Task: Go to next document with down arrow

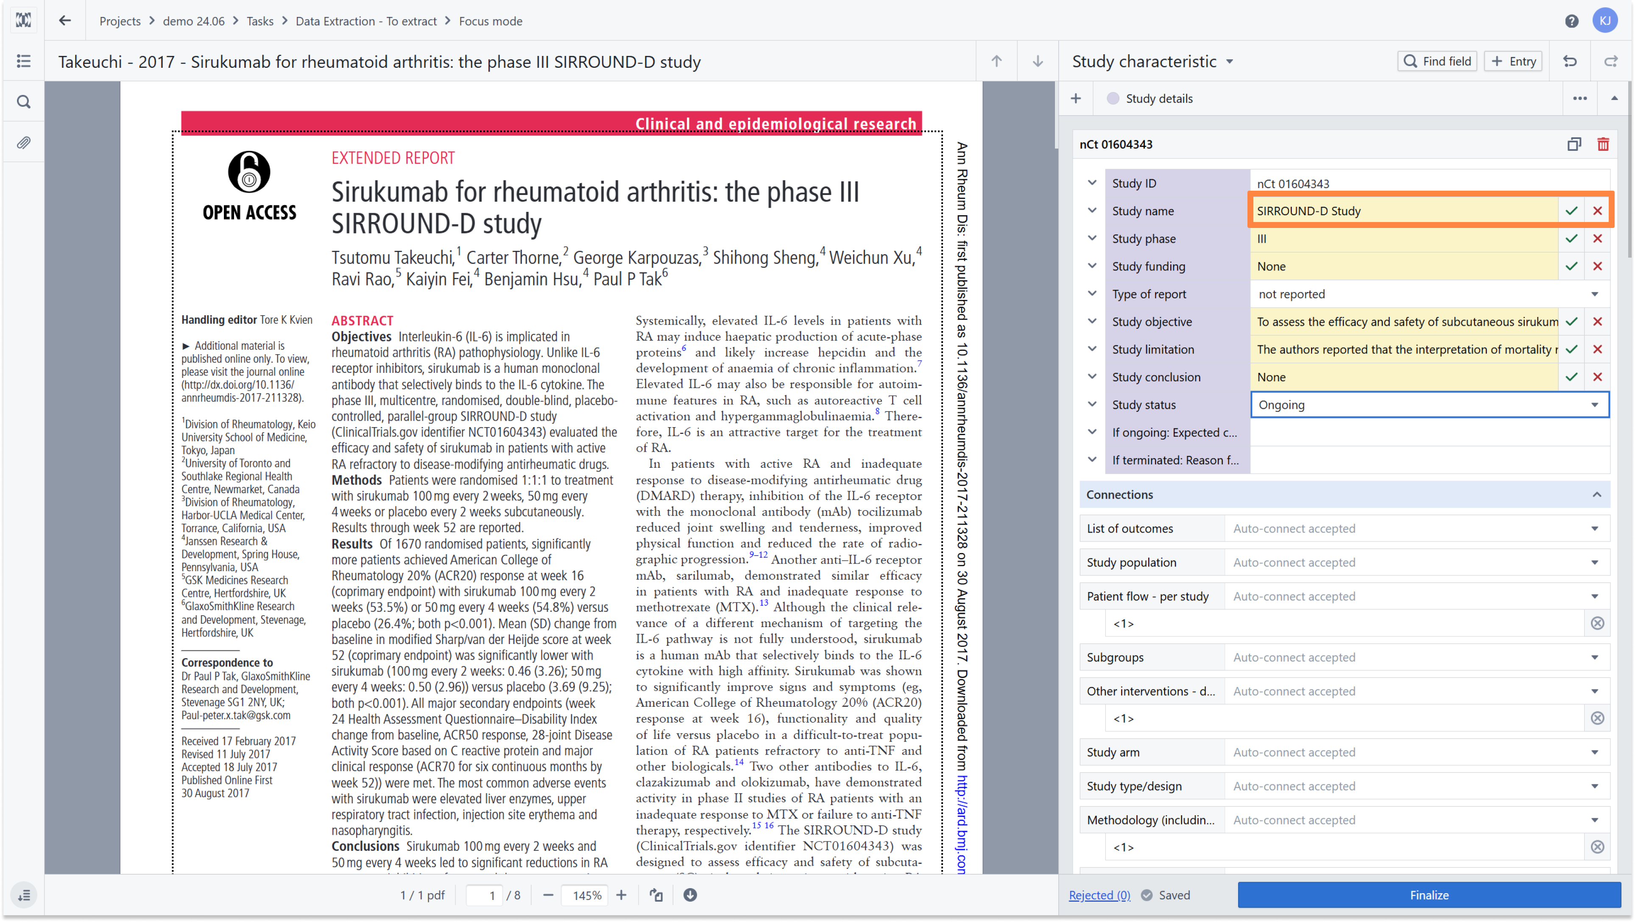Action: [x=1037, y=61]
